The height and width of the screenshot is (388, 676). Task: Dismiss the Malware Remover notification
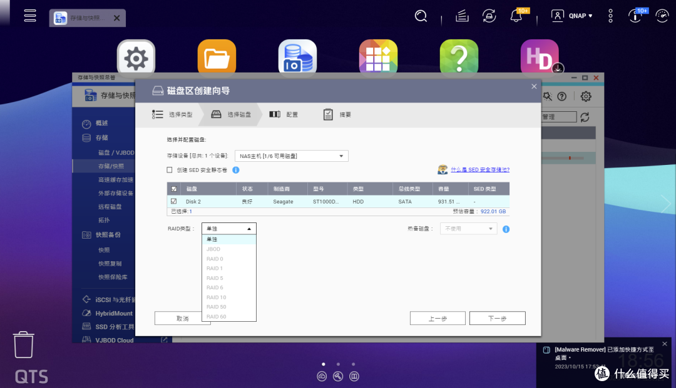[x=664, y=344]
